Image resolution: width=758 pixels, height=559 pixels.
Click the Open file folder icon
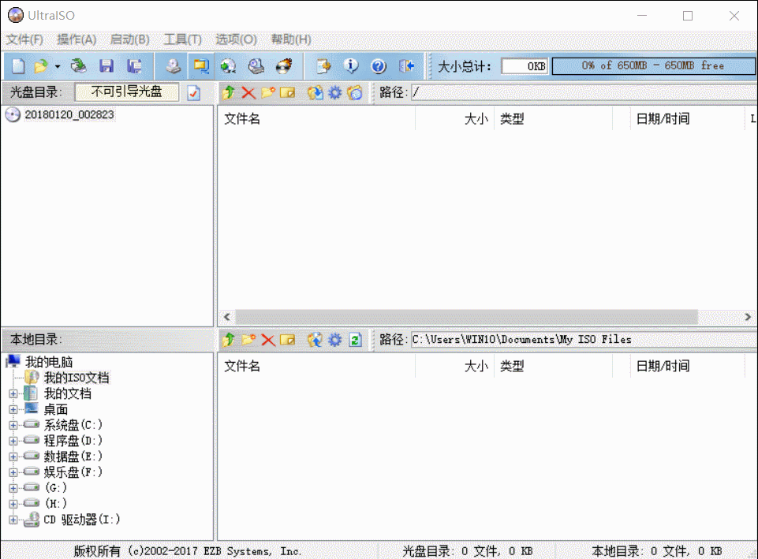pyautogui.click(x=40, y=66)
